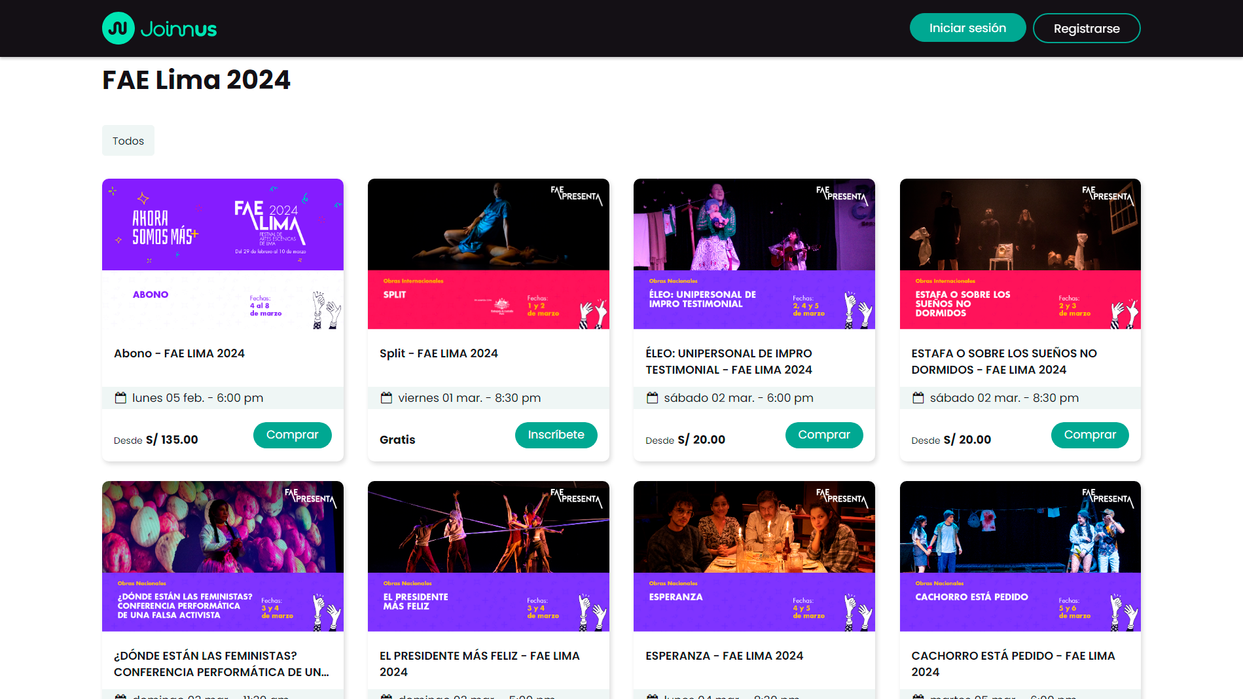Click Comprar for Estafa o Sobre los Sueños
1243x699 pixels.
(1089, 435)
